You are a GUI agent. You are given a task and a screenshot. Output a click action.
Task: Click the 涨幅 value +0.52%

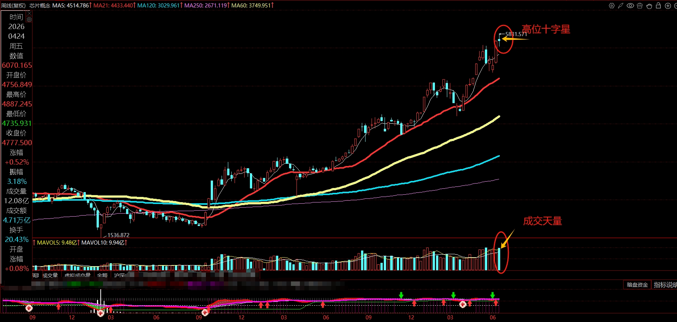[x=17, y=162]
